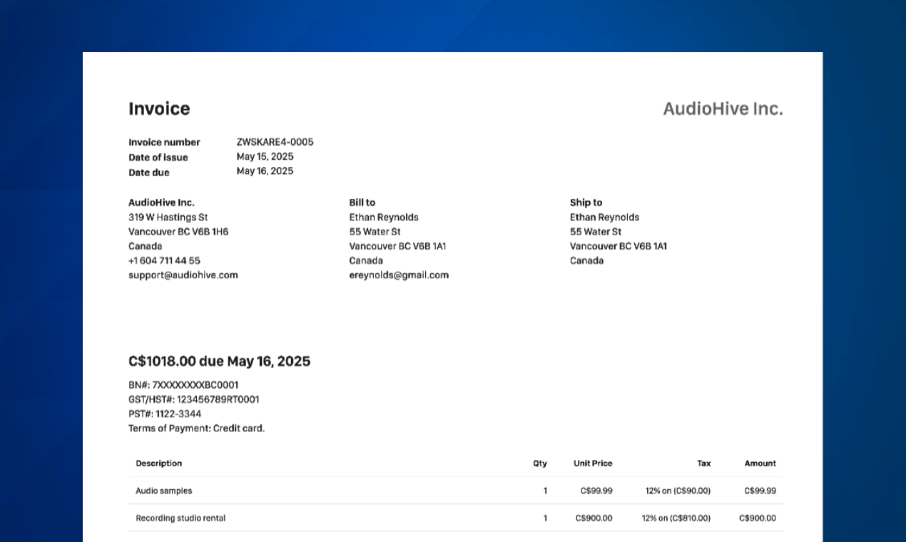Click the Qty column header
Screen dimensions: 906x542
coord(540,464)
